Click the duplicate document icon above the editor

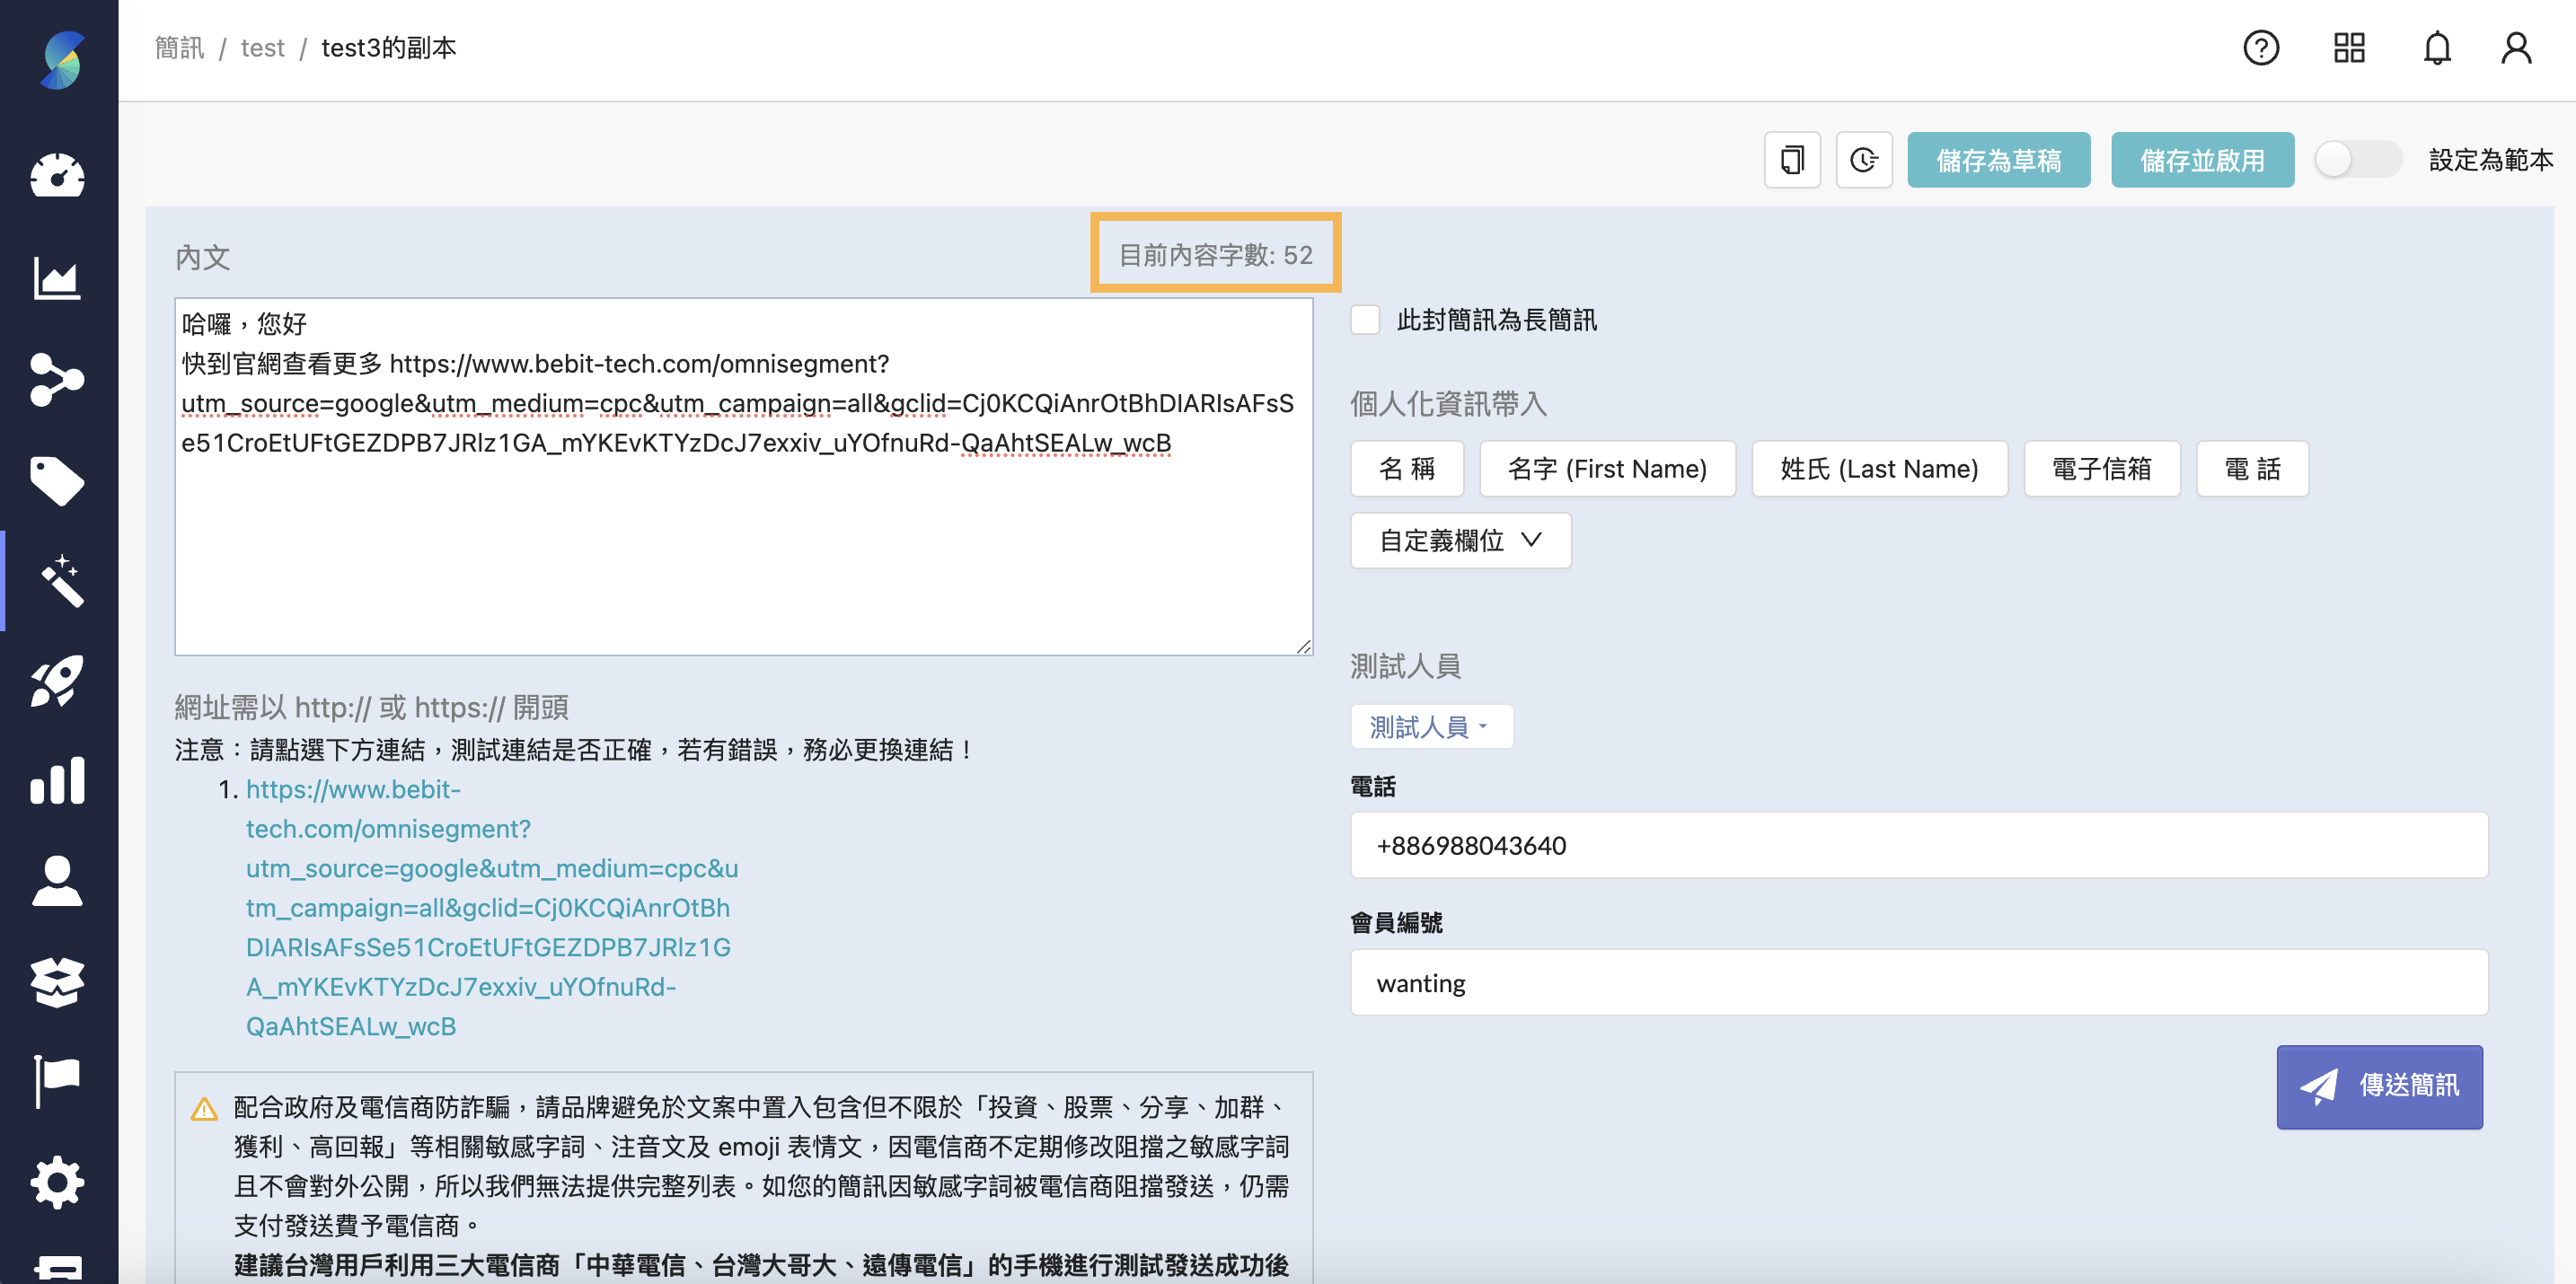pyautogui.click(x=1791, y=160)
